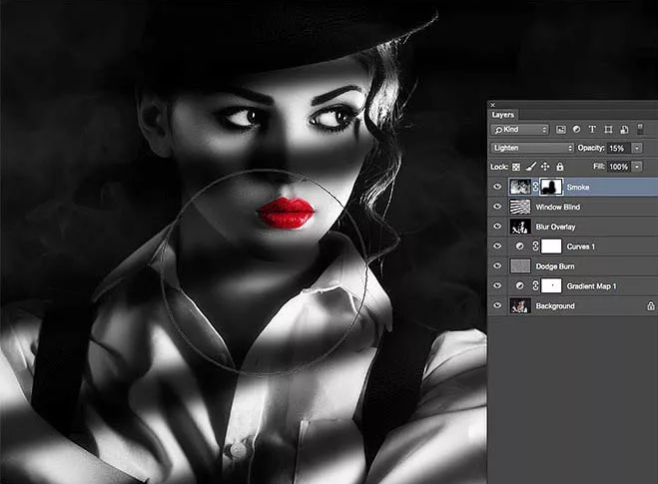Hide the Window Blind layer

pos(497,207)
